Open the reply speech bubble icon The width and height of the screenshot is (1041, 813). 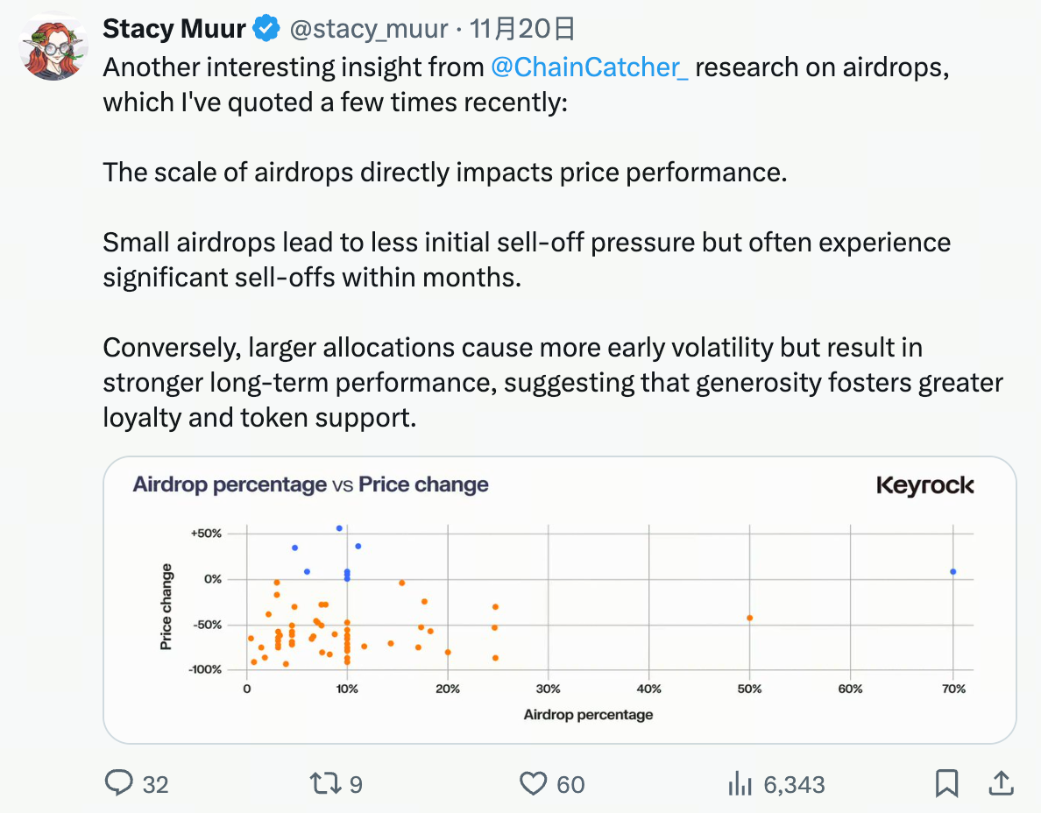click(118, 783)
